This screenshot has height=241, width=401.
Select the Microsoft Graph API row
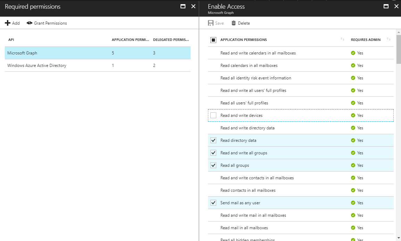pos(97,53)
